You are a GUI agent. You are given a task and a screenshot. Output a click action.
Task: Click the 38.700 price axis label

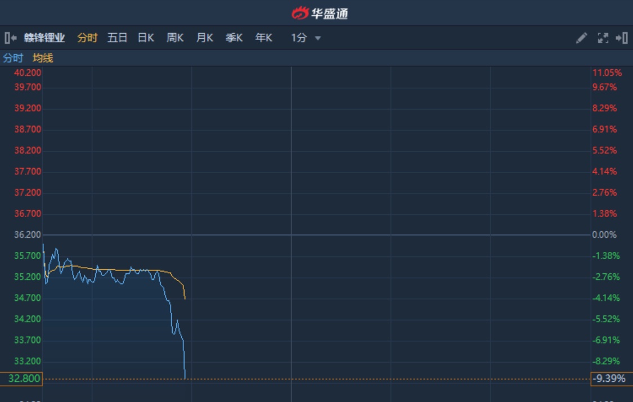[x=28, y=129]
